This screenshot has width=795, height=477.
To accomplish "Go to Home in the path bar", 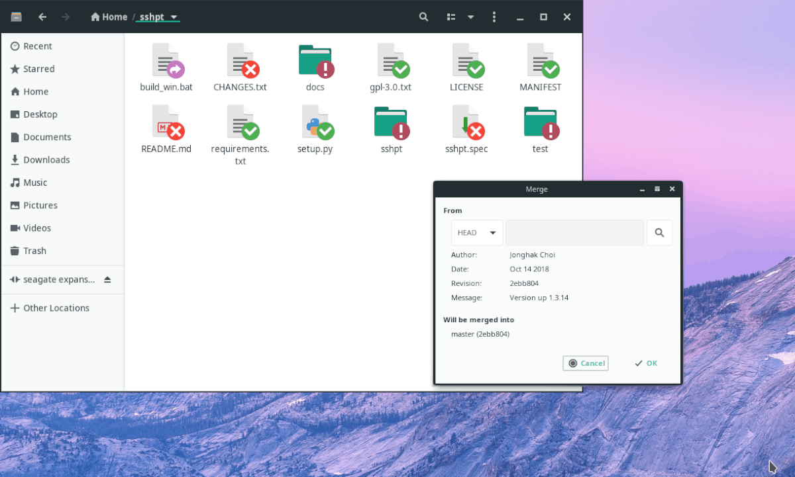I will [x=109, y=17].
